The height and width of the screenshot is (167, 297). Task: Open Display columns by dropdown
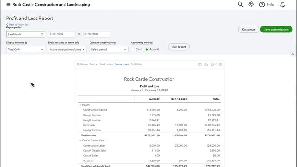(26, 49)
